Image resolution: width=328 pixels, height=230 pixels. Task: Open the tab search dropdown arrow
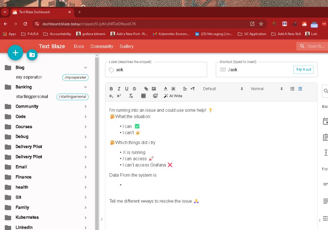coord(5,12)
